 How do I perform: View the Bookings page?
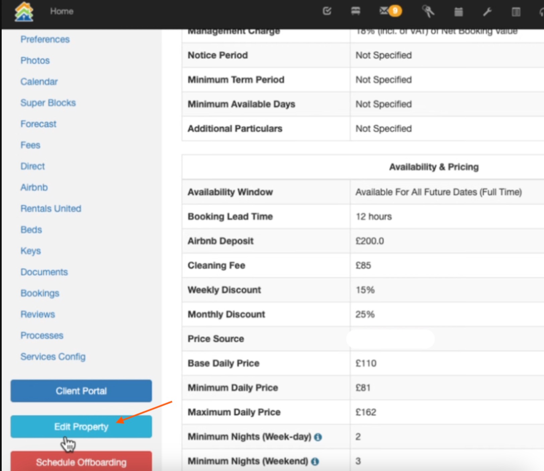coord(40,293)
